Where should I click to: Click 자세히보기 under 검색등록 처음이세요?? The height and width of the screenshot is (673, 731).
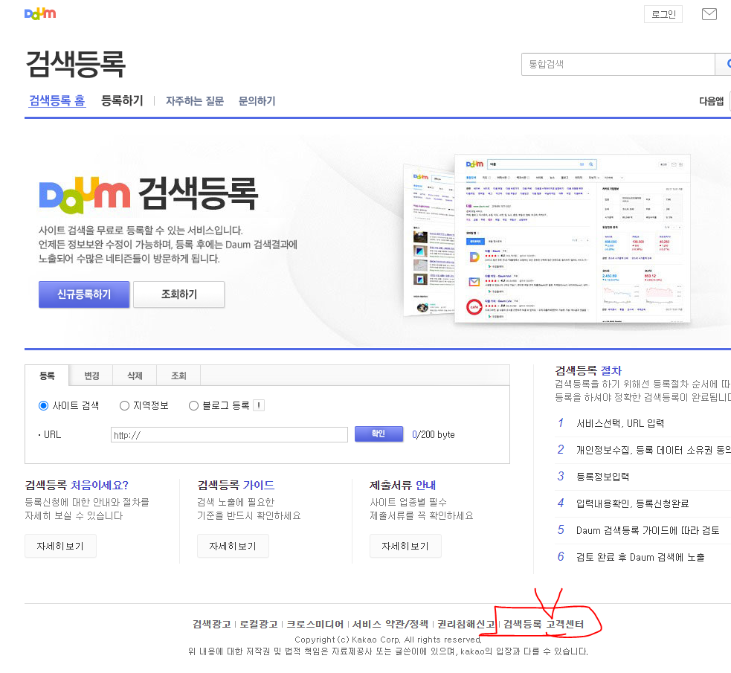click(60, 546)
